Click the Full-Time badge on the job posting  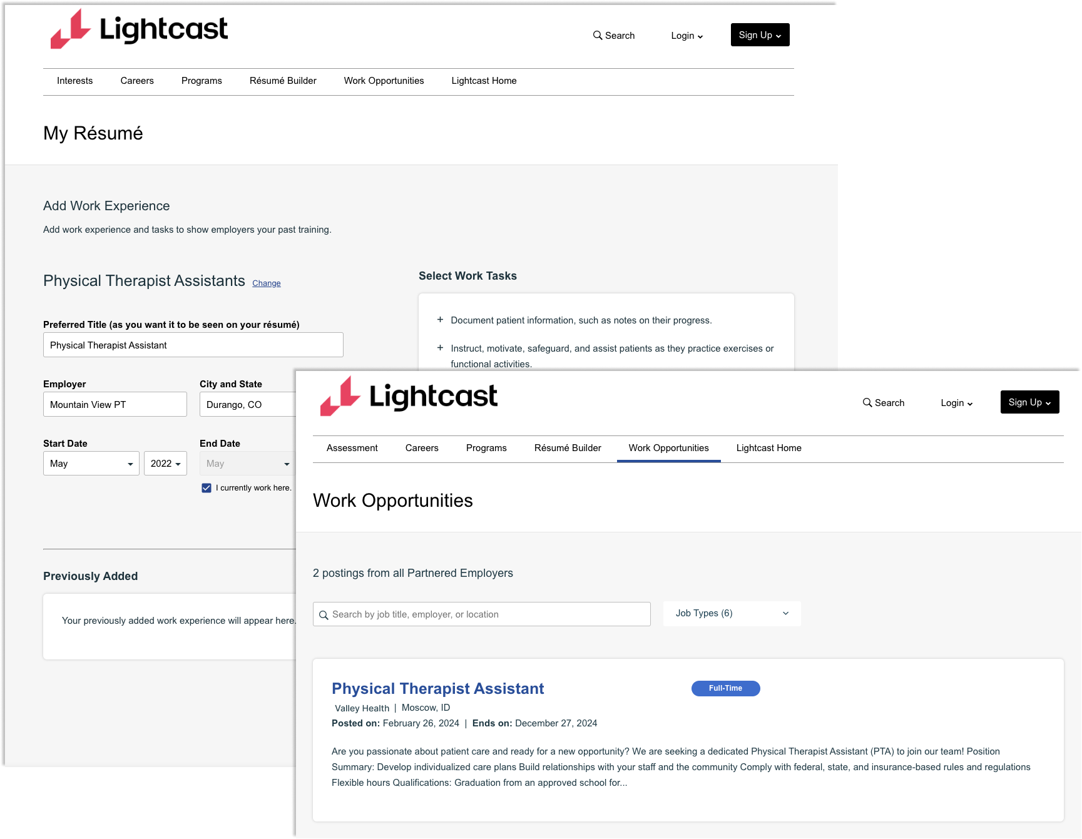(x=725, y=688)
